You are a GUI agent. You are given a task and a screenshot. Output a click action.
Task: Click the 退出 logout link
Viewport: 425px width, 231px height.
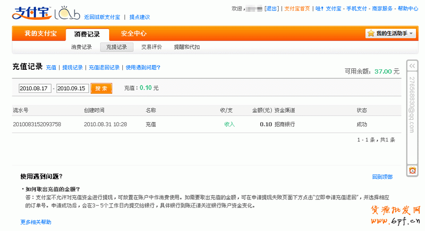(272, 8)
